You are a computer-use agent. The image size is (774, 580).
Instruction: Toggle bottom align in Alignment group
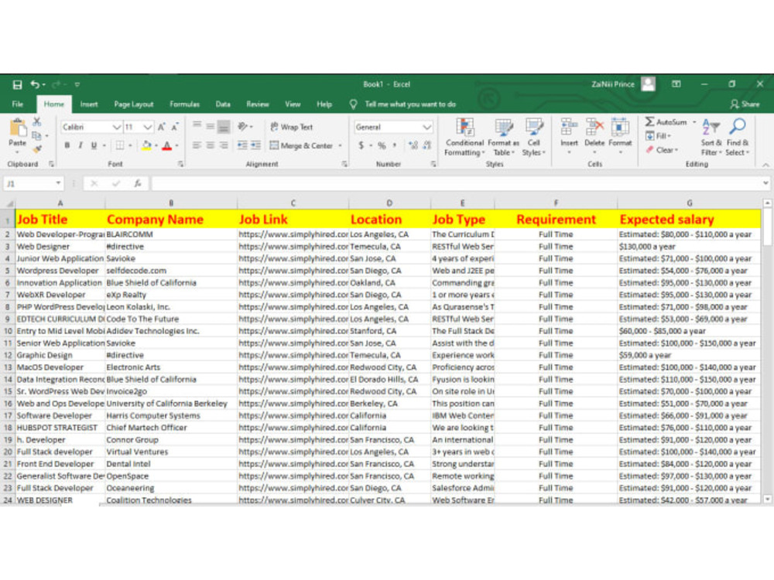point(224,127)
